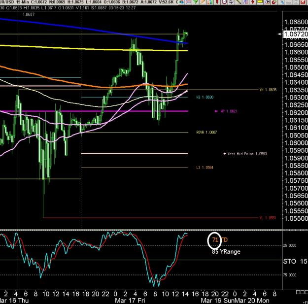The image size is (308, 304).
Task: Select the diagonal line drawing tool
Action: (239, 2)
